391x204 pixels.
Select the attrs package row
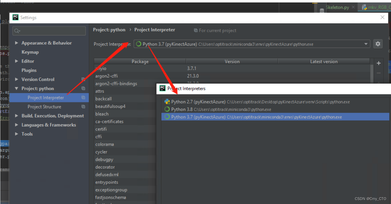pyautogui.click(x=125, y=91)
